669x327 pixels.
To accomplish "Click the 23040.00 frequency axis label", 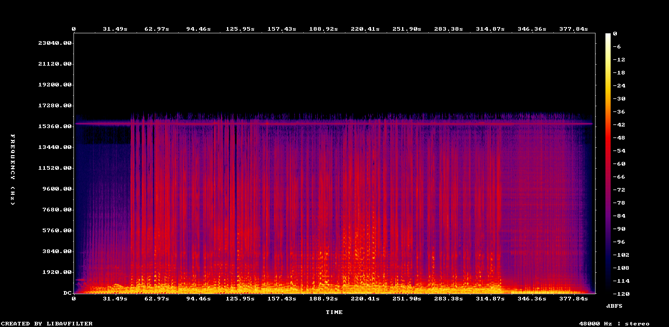I will (55, 43).
